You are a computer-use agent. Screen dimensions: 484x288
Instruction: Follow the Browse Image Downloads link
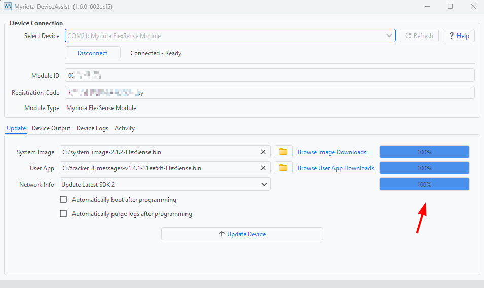(332, 152)
